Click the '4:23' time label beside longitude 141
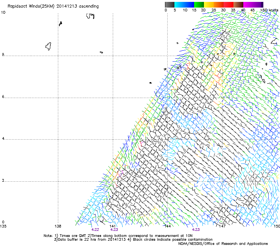 point(114,230)
